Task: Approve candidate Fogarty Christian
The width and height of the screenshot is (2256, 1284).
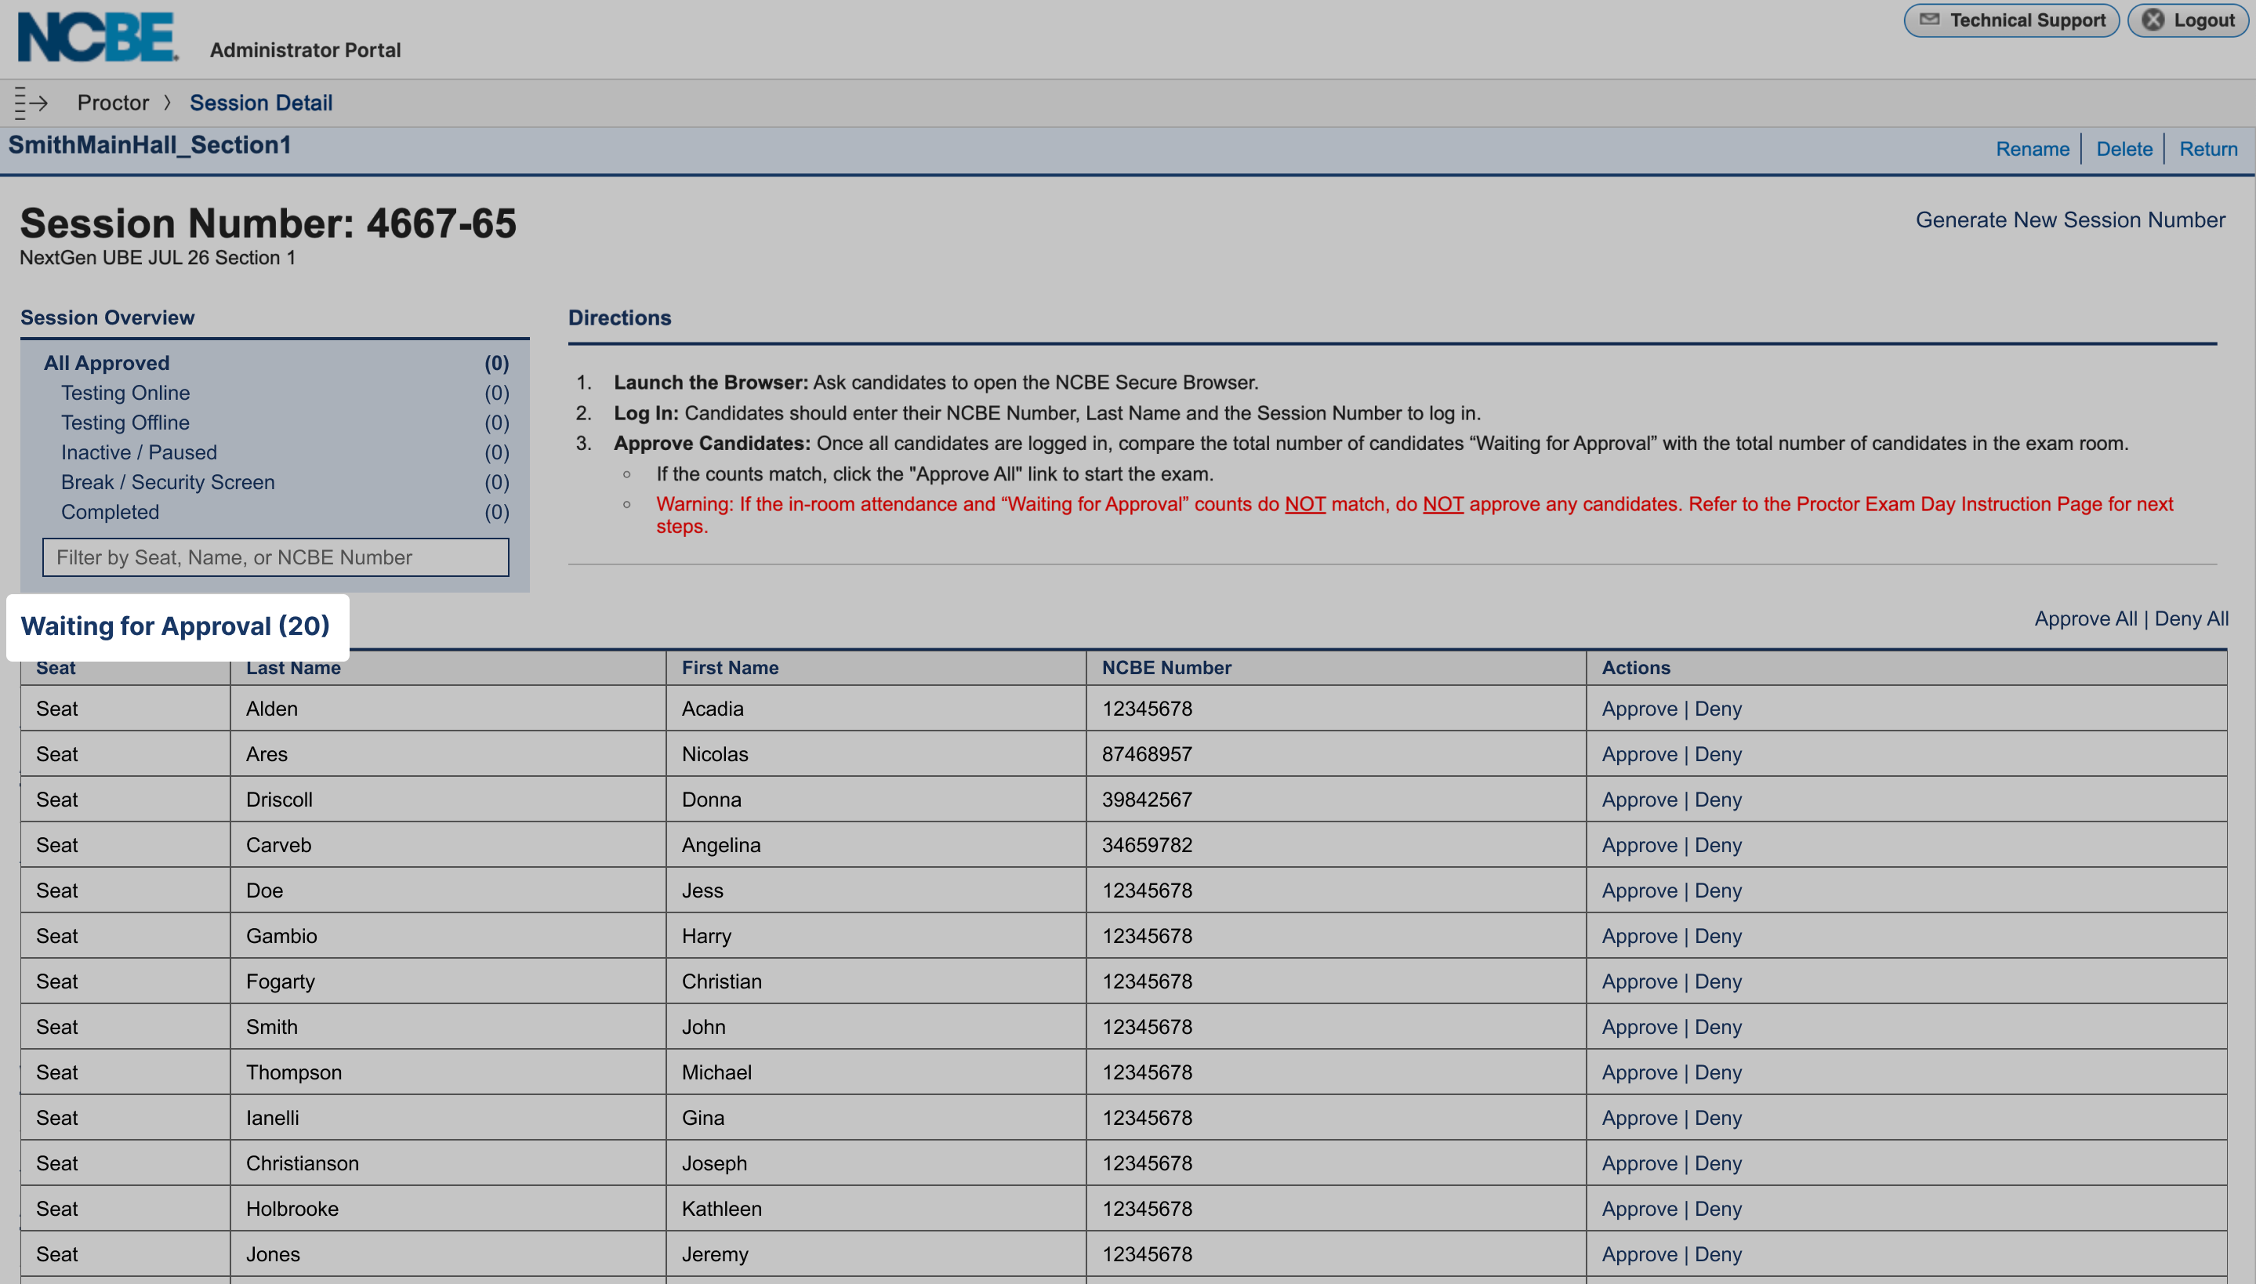Action: click(x=1640, y=981)
